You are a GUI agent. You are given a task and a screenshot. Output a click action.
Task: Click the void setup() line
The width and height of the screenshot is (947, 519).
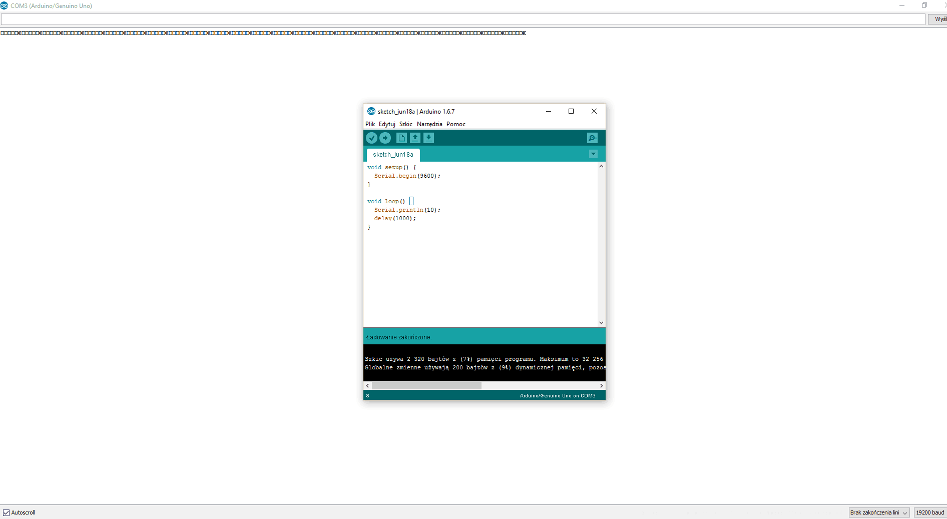391,167
